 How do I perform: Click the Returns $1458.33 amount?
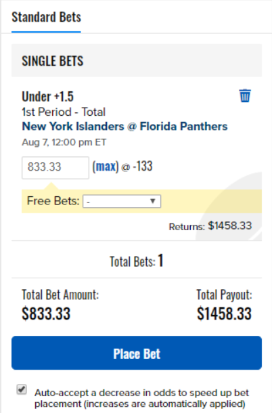pyautogui.click(x=230, y=225)
